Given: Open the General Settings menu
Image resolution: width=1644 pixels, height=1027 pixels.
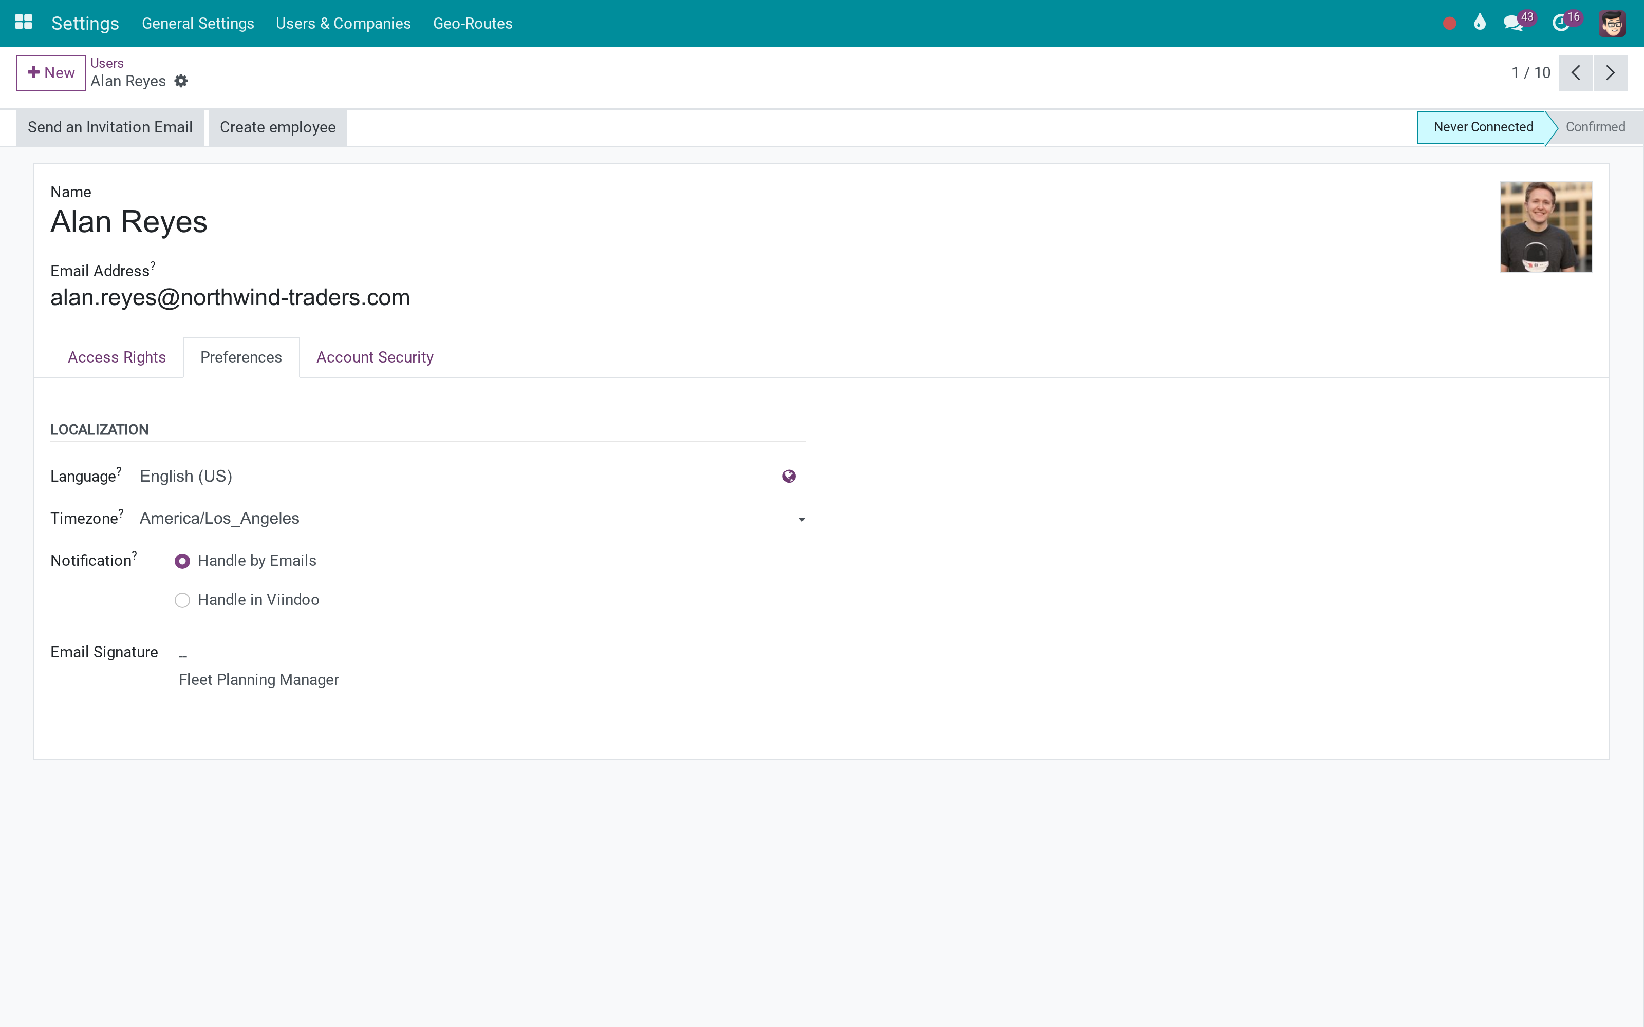Looking at the screenshot, I should (198, 23).
